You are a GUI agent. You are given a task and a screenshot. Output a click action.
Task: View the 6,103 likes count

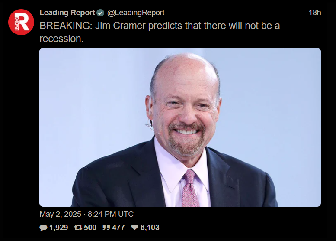coord(150,228)
